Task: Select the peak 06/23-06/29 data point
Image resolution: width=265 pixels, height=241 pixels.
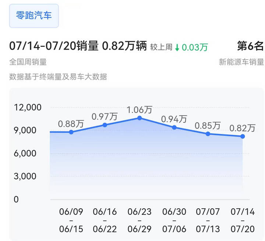Action: [139, 118]
